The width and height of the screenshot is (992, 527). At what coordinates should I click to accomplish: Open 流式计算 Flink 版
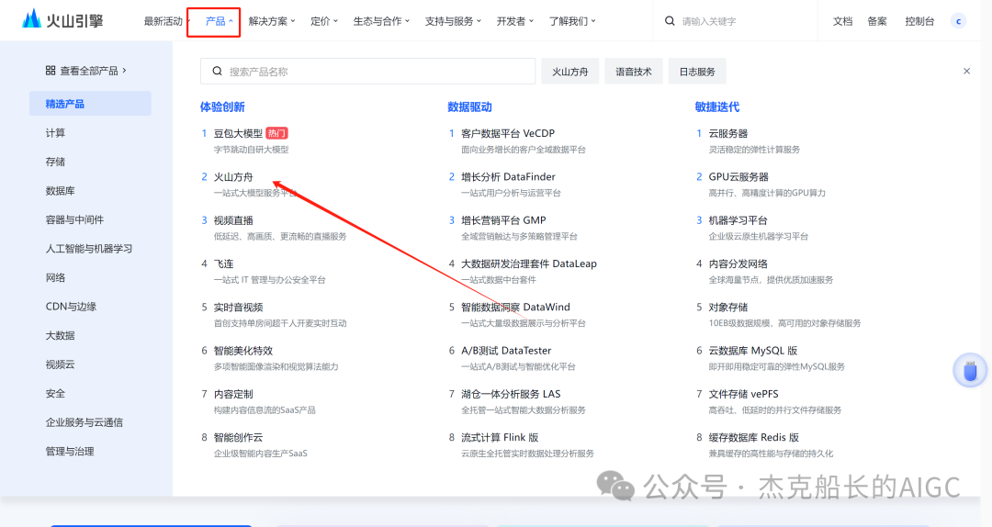(x=500, y=438)
